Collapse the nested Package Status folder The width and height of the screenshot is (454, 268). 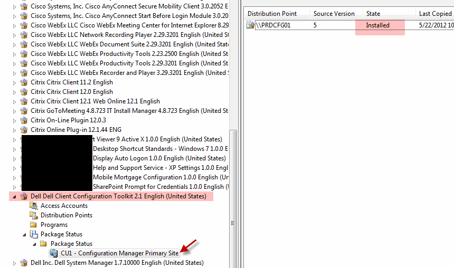tap(34, 245)
